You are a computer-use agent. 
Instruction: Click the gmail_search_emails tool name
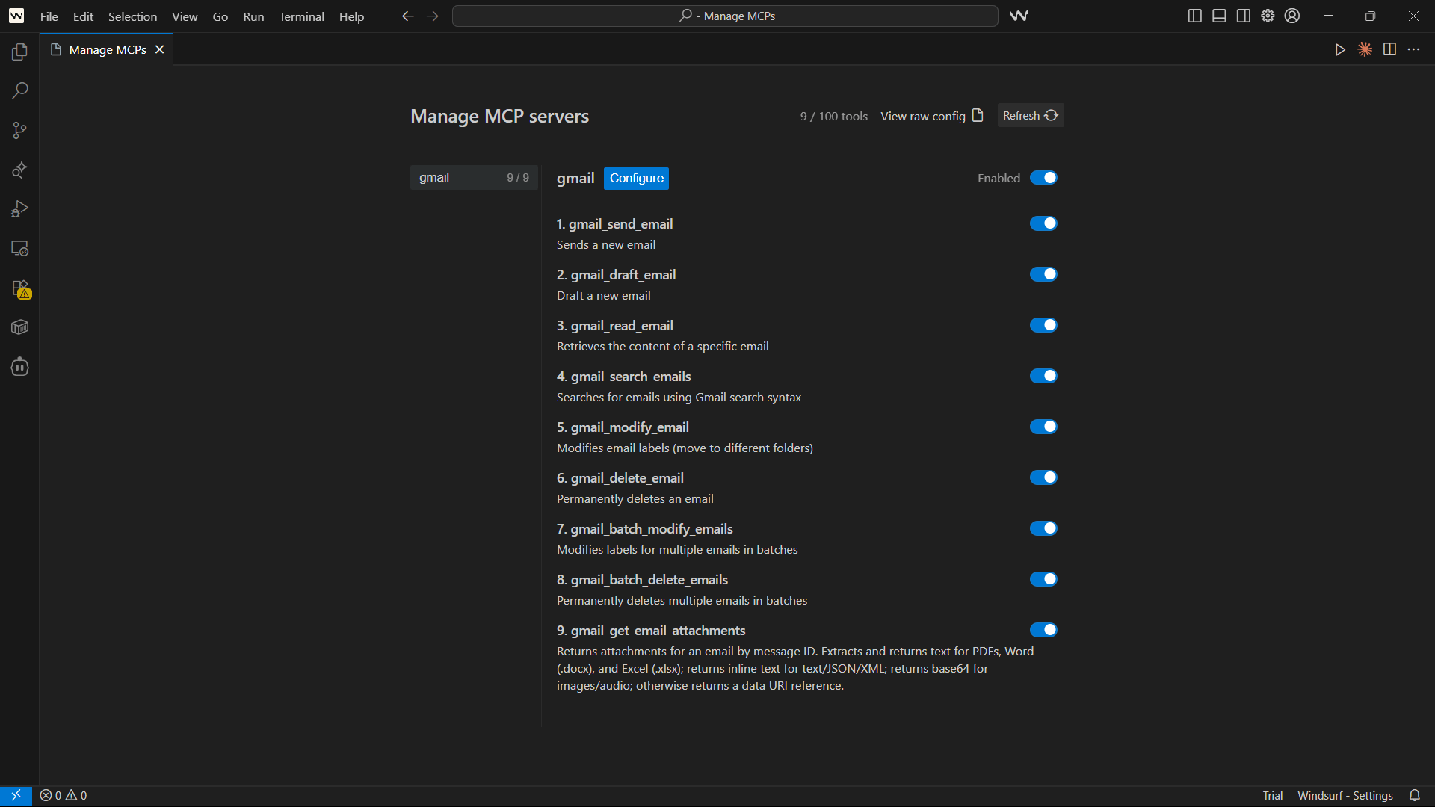[623, 376]
